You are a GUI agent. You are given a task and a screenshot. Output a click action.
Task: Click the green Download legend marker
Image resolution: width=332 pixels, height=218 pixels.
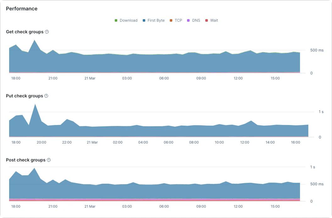116,20
